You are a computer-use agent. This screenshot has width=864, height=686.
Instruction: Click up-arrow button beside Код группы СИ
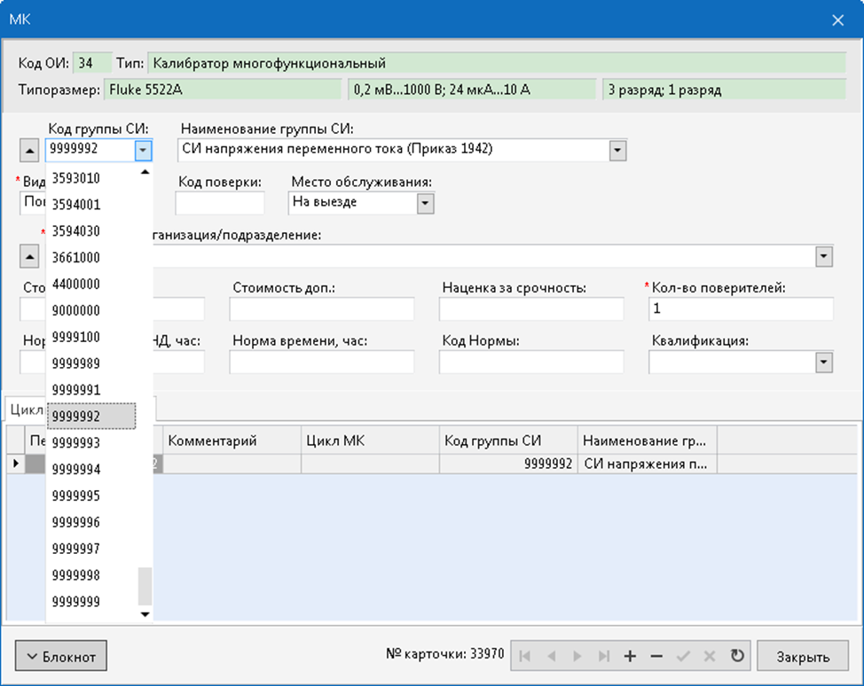[29, 151]
